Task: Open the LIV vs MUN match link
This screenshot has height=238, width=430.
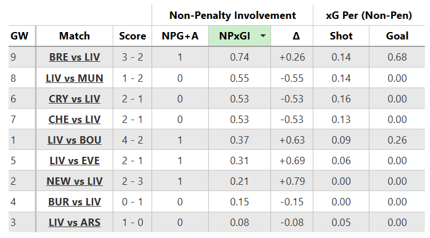Action: tap(74, 78)
